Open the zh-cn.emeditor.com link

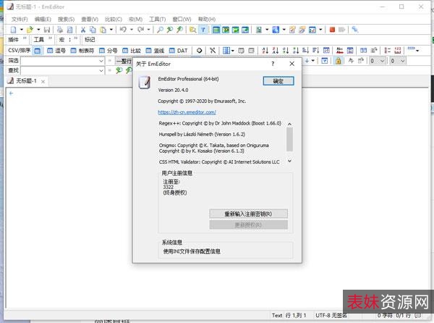click(x=187, y=112)
